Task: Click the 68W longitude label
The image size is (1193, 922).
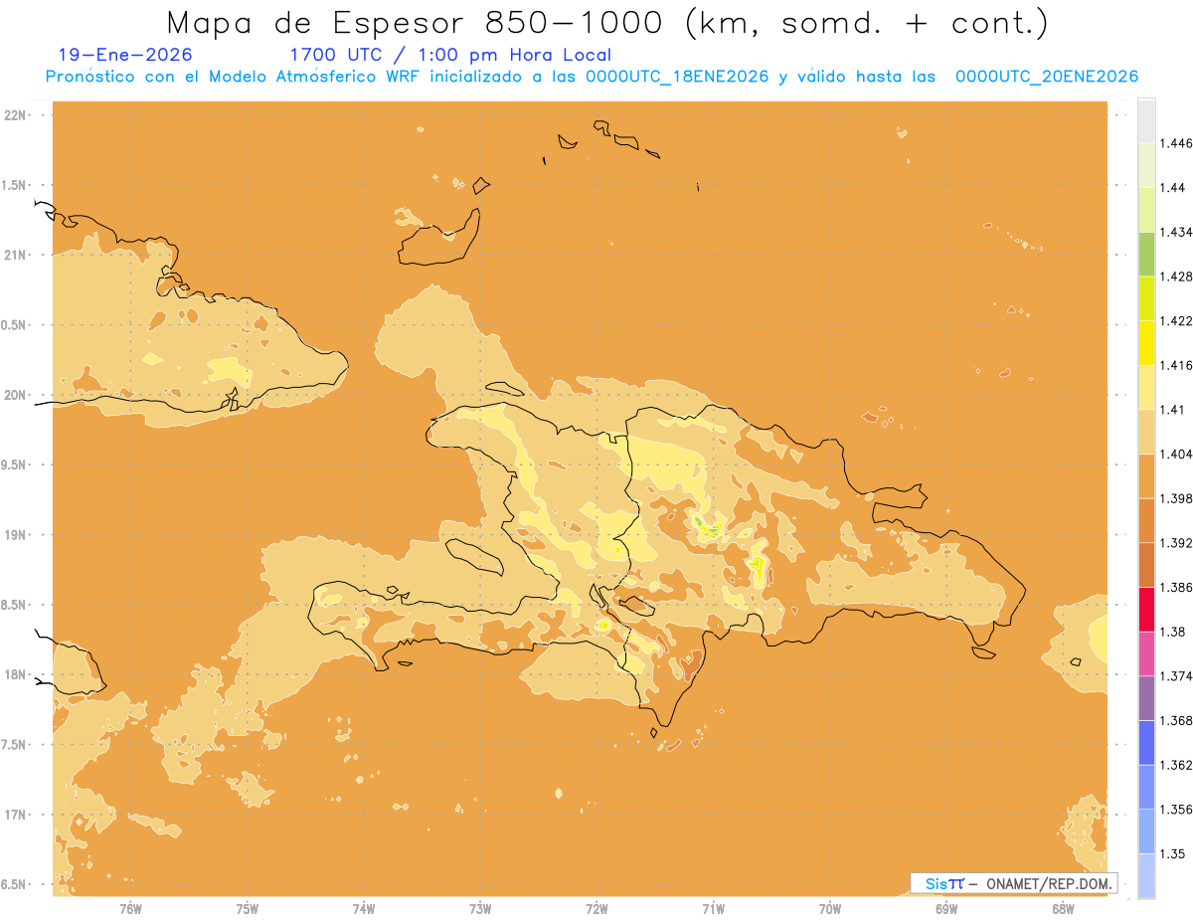Action: click(x=1063, y=910)
